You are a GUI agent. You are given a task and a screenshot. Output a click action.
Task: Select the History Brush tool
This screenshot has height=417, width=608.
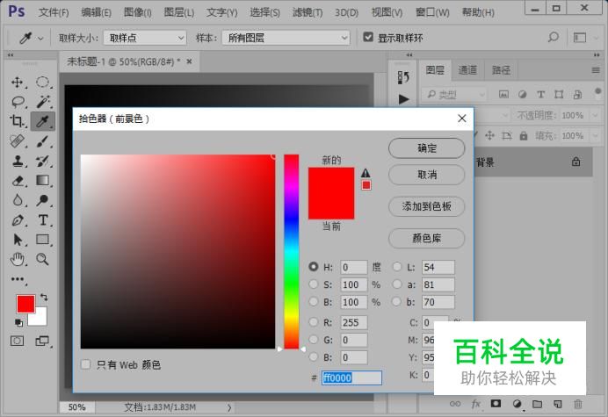point(43,161)
